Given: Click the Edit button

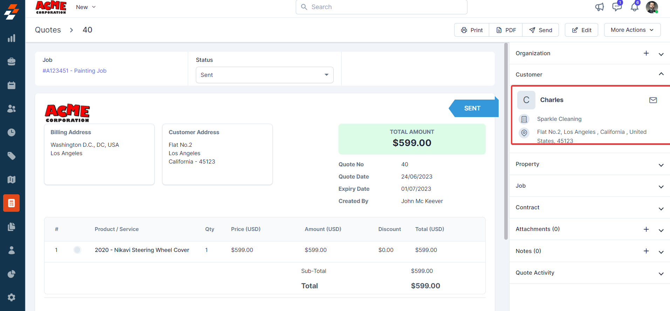Looking at the screenshot, I should pyautogui.click(x=582, y=30).
